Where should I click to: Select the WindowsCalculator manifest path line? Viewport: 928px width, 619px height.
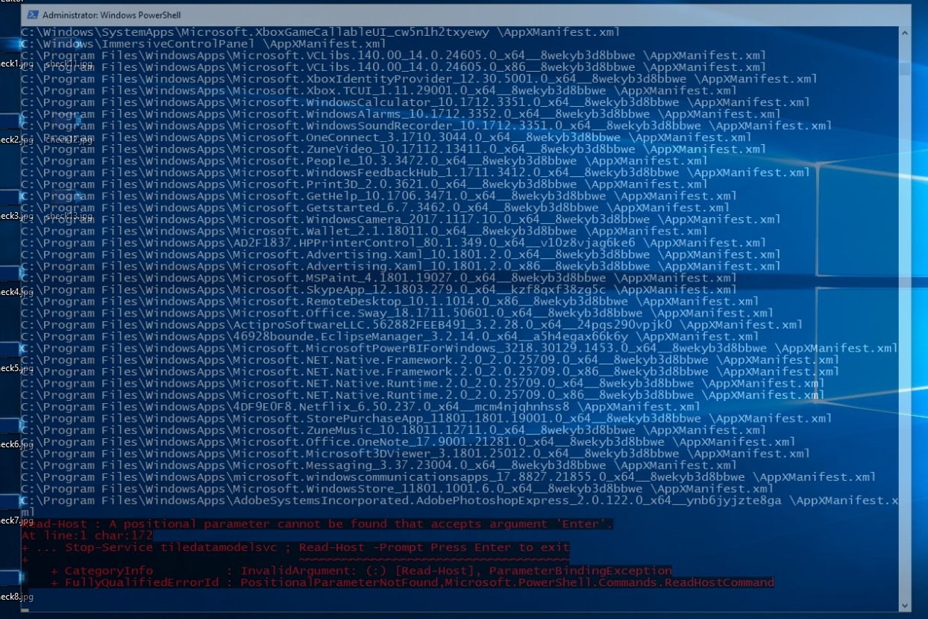coord(415,102)
